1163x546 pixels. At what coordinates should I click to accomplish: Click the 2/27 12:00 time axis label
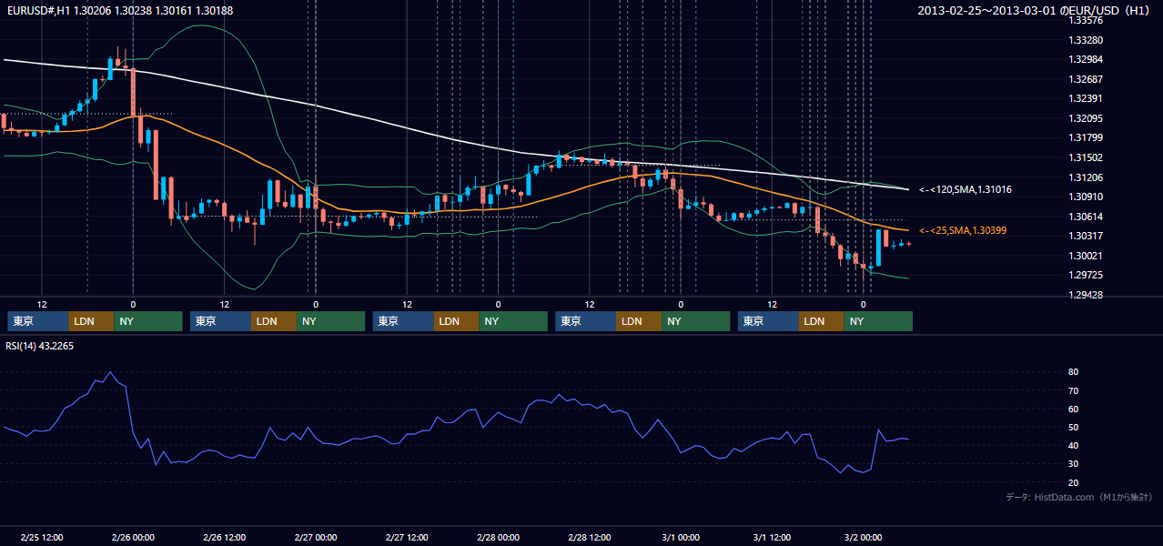(x=407, y=538)
